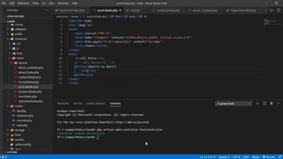Open welcome.blade.php in explorer tree
The width and height of the screenshot is (283, 159).
pyautogui.click(x=31, y=101)
